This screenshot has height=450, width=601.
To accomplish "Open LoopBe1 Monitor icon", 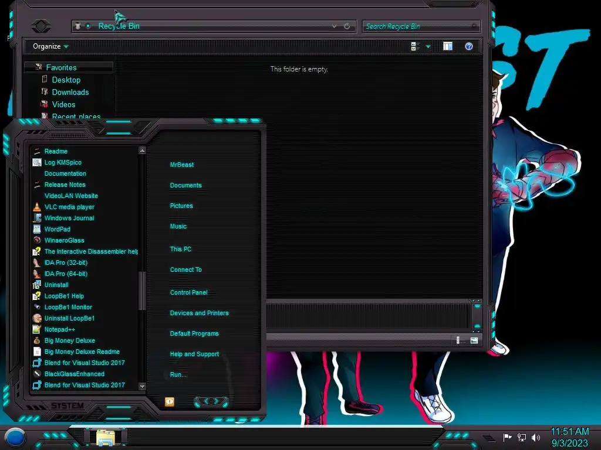I will pos(37,307).
